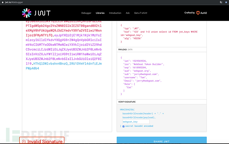The height and width of the screenshot is (144, 229).
Task: Click the purple payload segment of encoded token
Action: tap(64, 49)
